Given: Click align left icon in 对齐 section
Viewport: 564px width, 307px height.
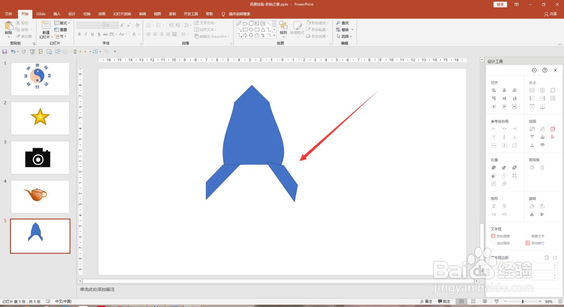Looking at the screenshot, I should tap(494, 90).
